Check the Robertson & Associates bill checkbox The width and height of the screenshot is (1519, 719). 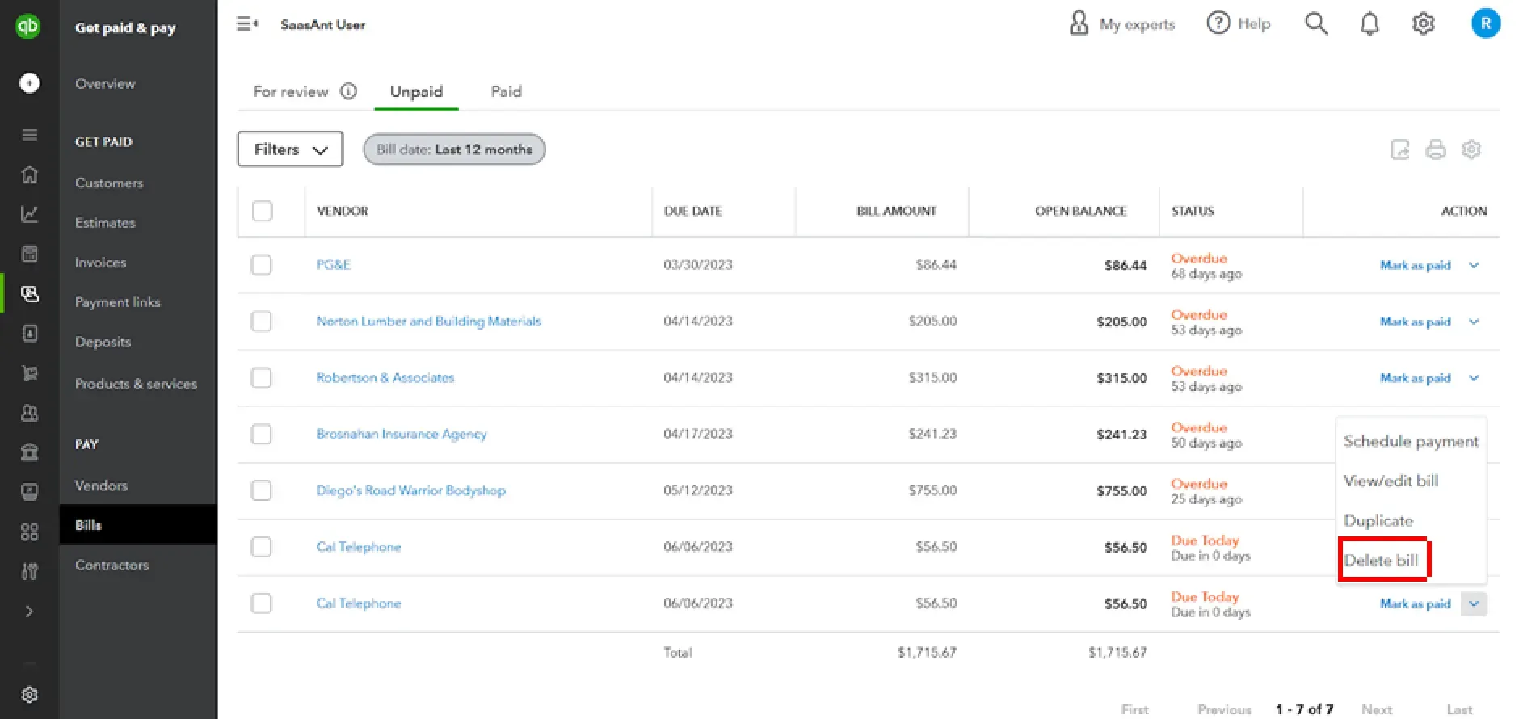262,378
